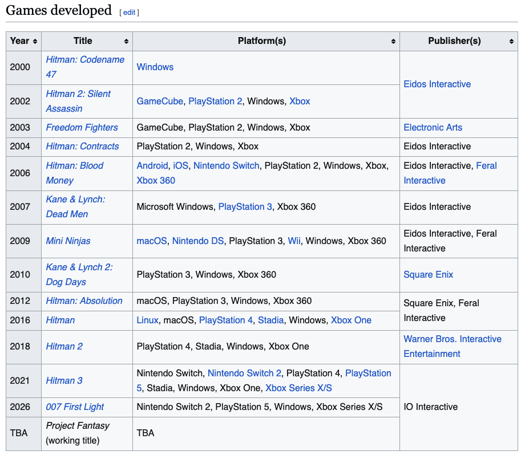Viewport: 525px width, 455px height.
Task: Sort by Title column sort arrows
Action: pyautogui.click(x=126, y=41)
